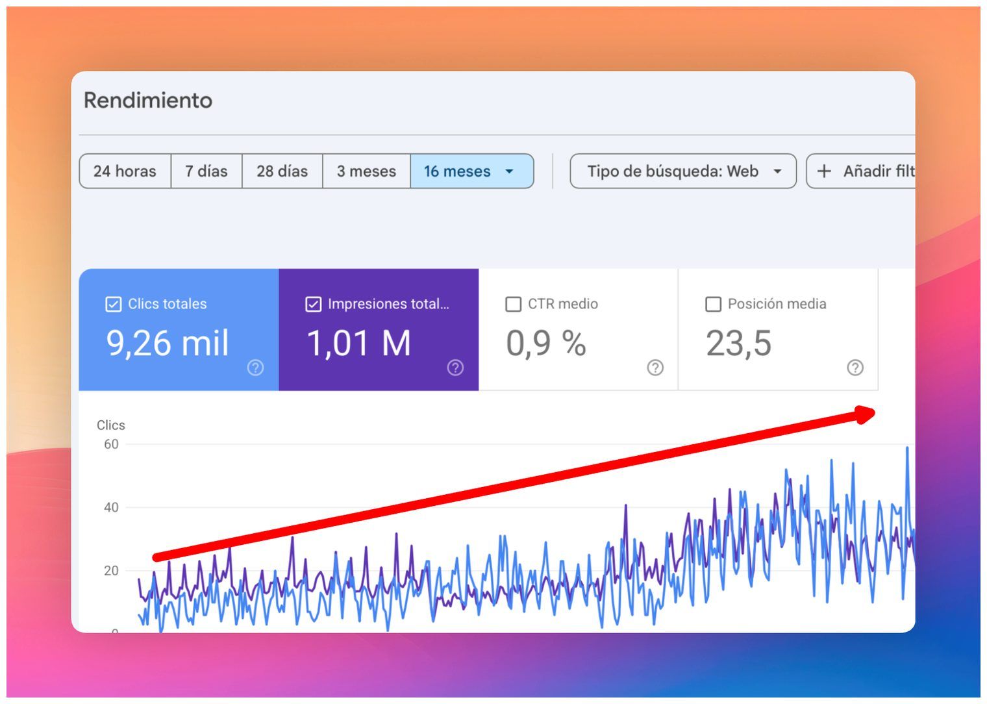Open help icon on Clics totales card
The height and width of the screenshot is (704, 987).
click(255, 368)
